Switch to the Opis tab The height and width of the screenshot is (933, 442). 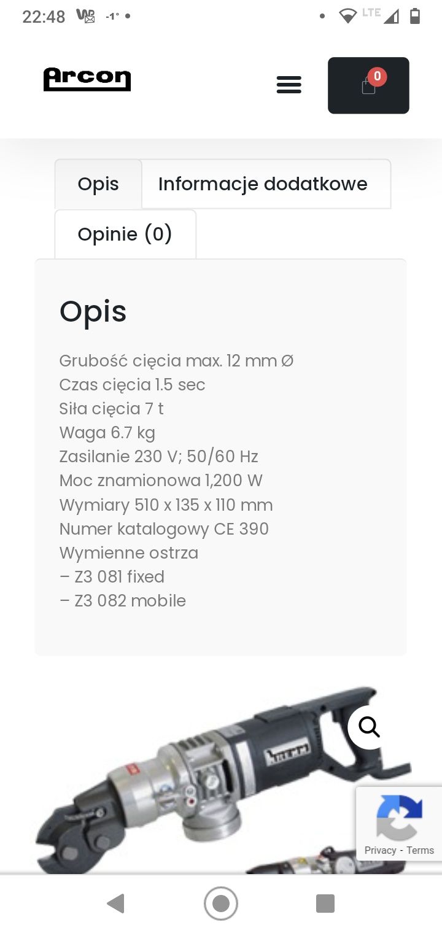point(98,184)
